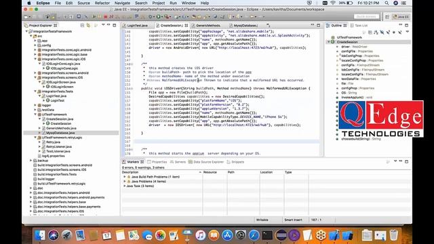Click the Resource column header
This screenshot has height=244, width=434.
[215, 172]
